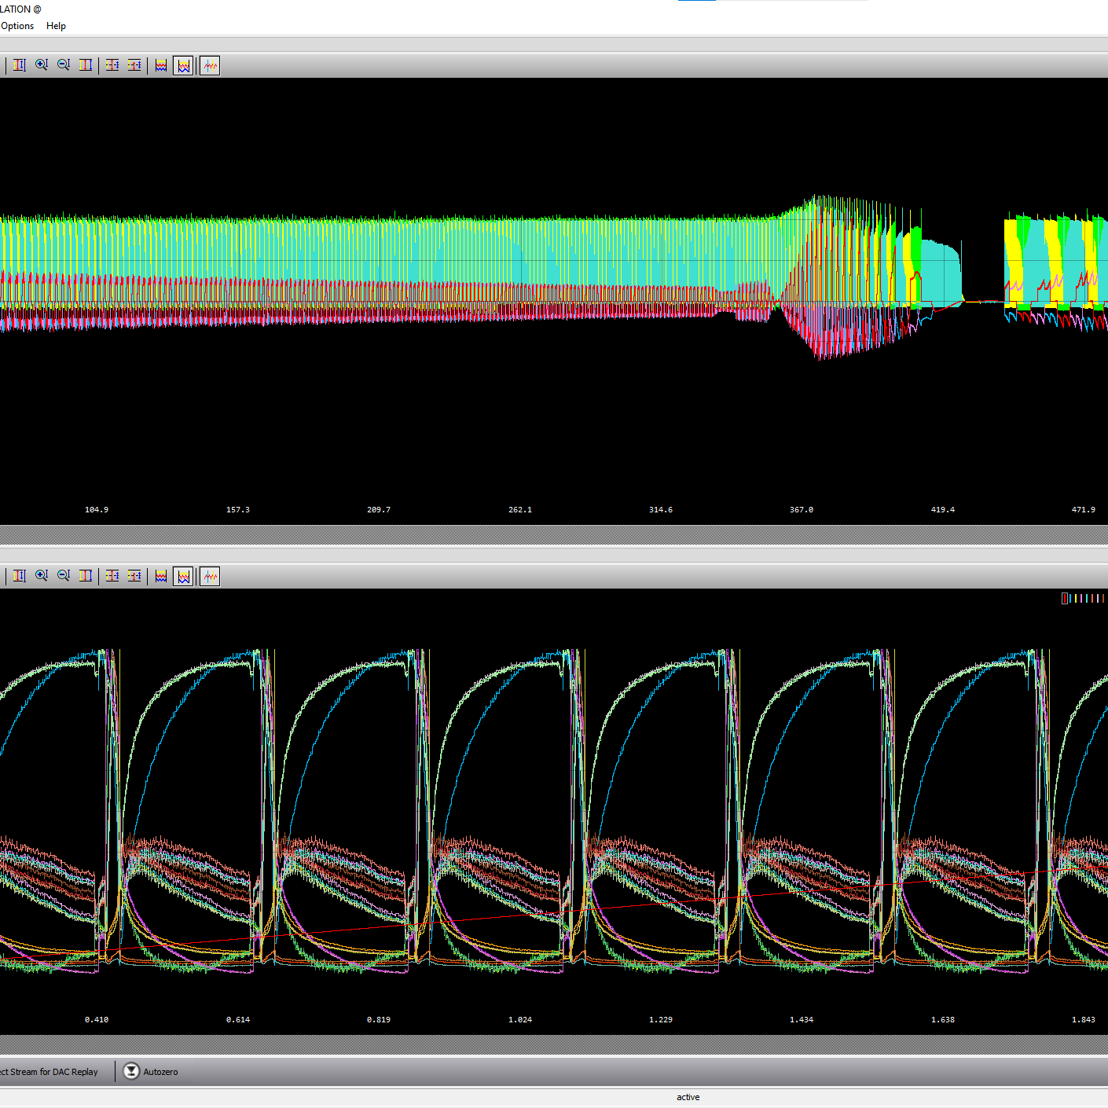The image size is (1108, 1108).
Task: Select the pink channel color marker
Action: coord(1081,599)
